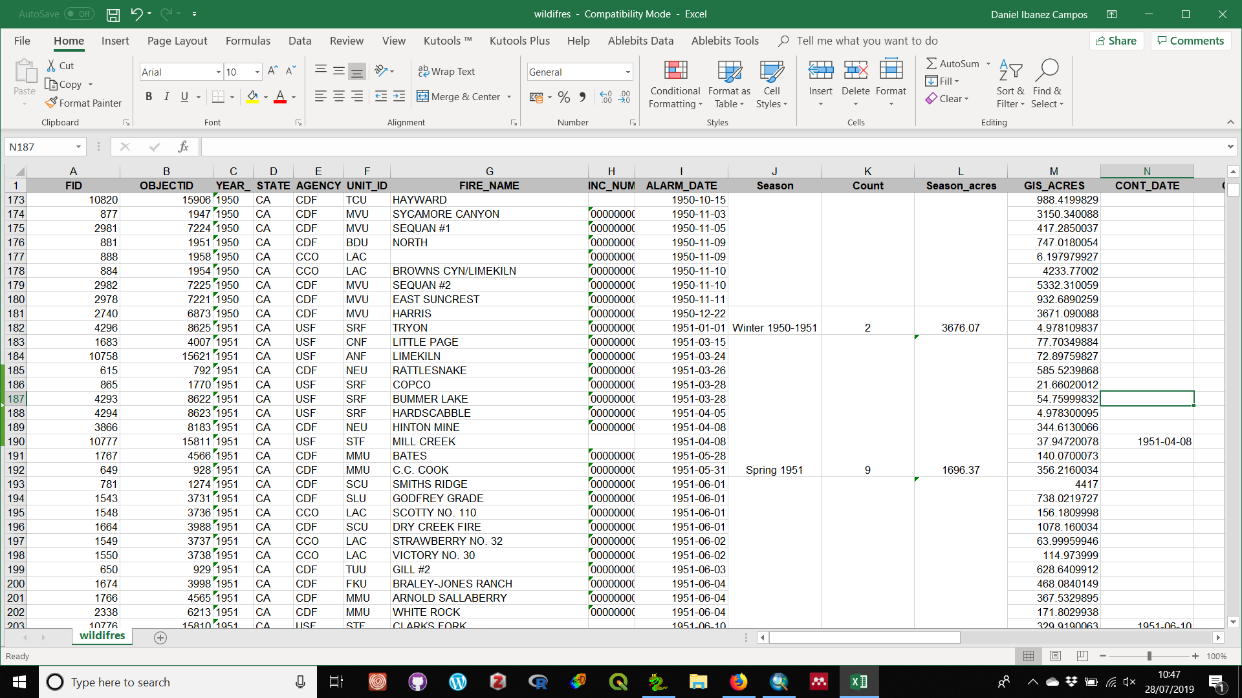
Task: Click the Font Color red swatch
Action: pyautogui.click(x=280, y=97)
